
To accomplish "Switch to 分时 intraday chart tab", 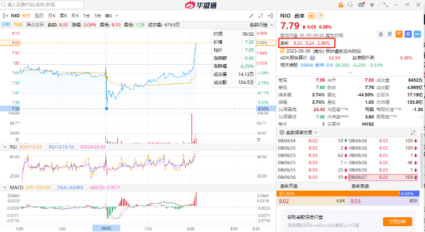I will coord(25,16).
